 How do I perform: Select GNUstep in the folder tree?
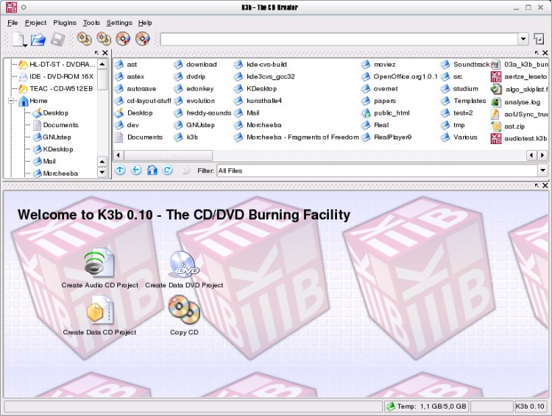pyautogui.click(x=52, y=137)
